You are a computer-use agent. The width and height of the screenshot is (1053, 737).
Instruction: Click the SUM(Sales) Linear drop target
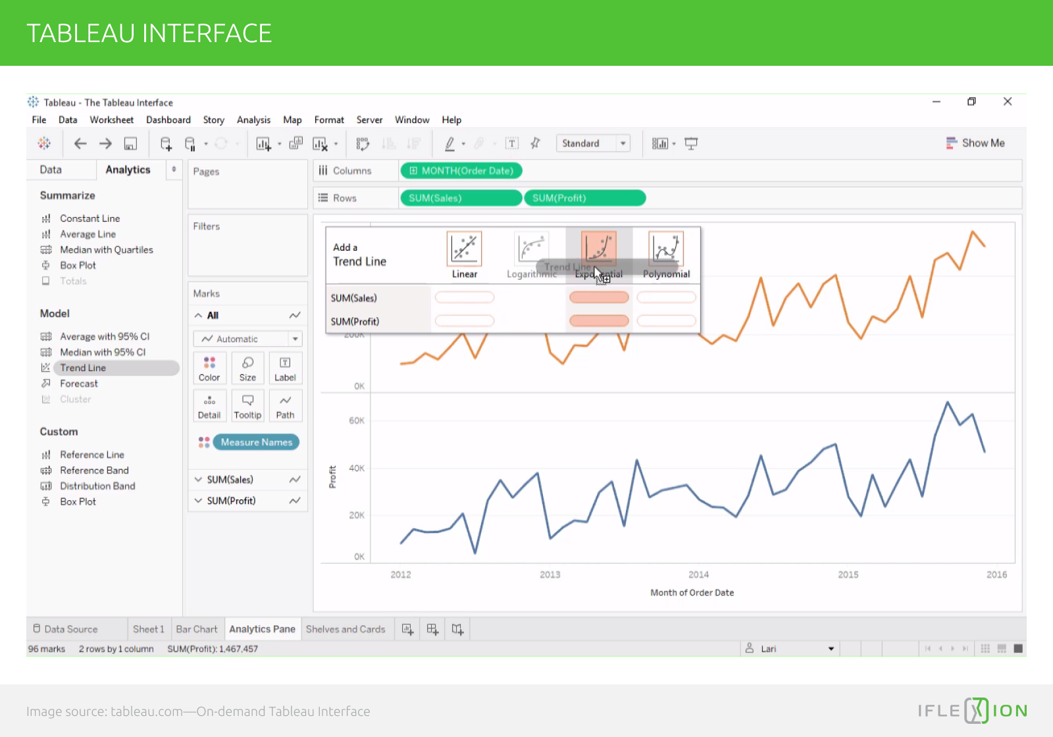465,297
